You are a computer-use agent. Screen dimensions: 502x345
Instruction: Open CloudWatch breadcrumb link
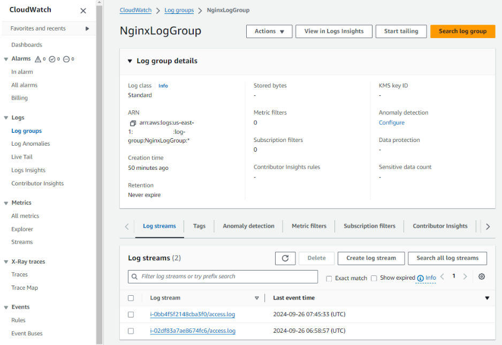135,10
